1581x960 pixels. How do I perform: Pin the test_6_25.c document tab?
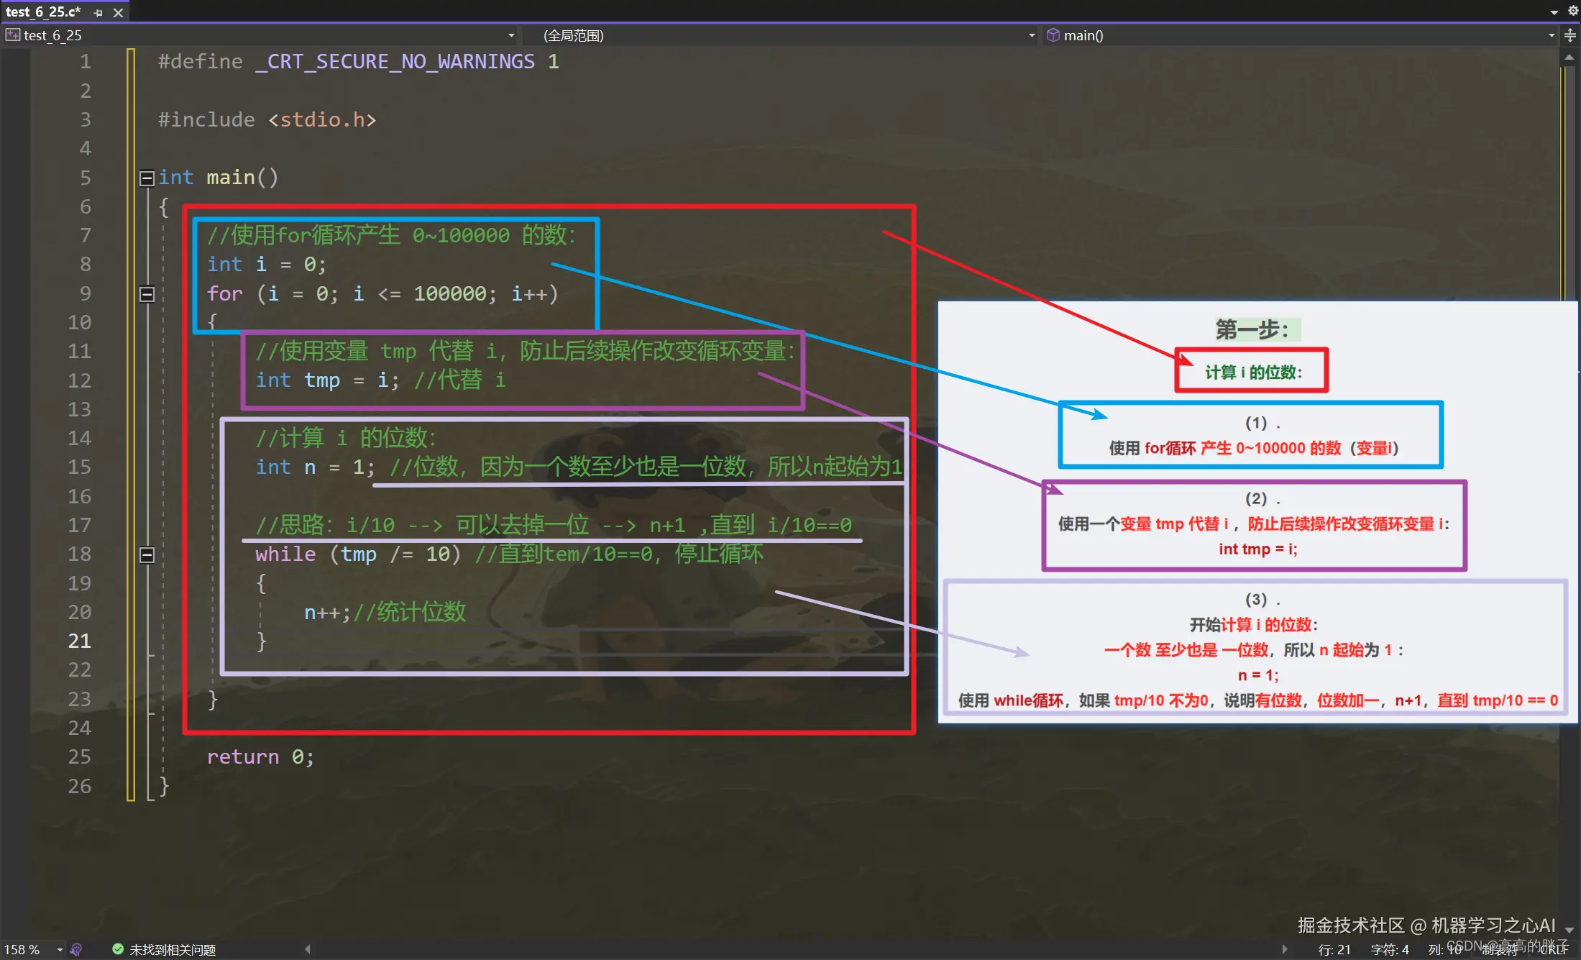pos(98,12)
